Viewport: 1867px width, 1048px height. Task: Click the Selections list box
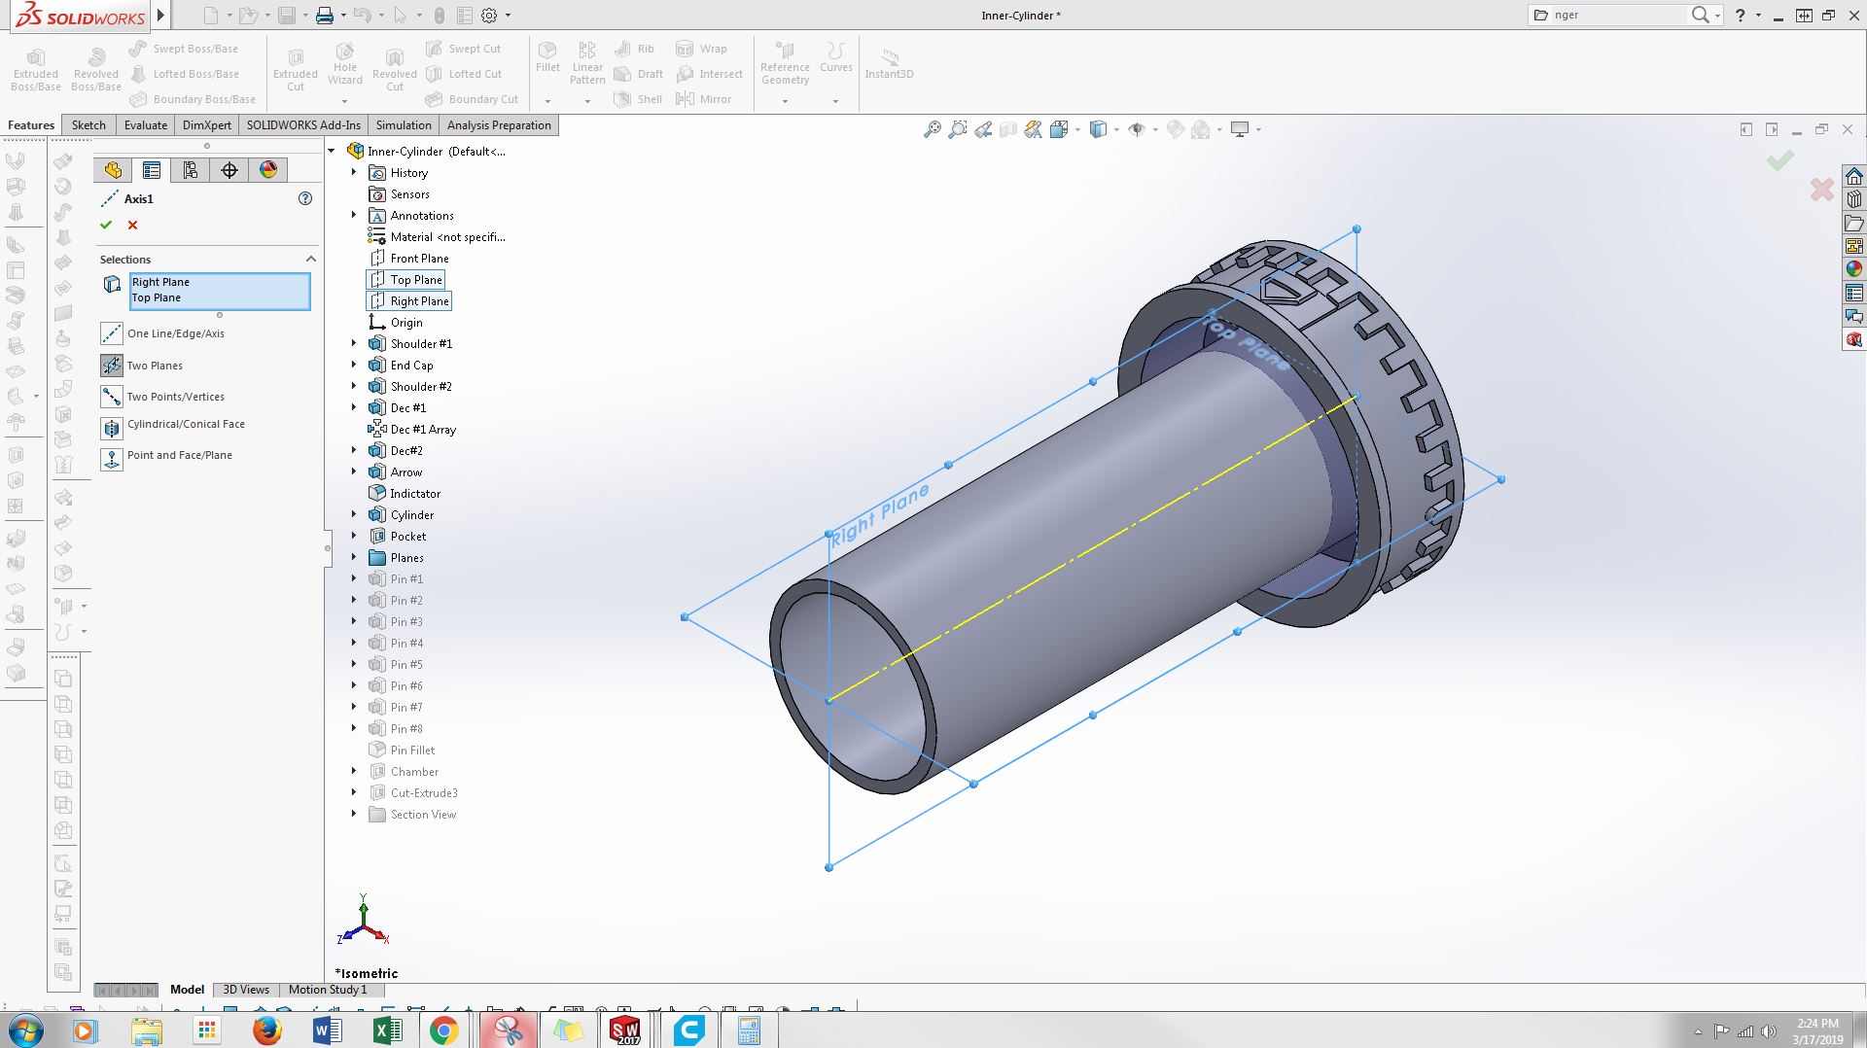point(221,292)
